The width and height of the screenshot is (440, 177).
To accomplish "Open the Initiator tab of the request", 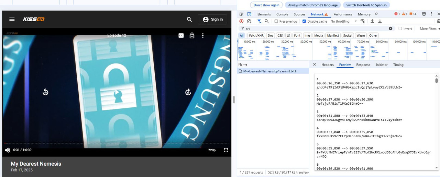I will [382, 65].
